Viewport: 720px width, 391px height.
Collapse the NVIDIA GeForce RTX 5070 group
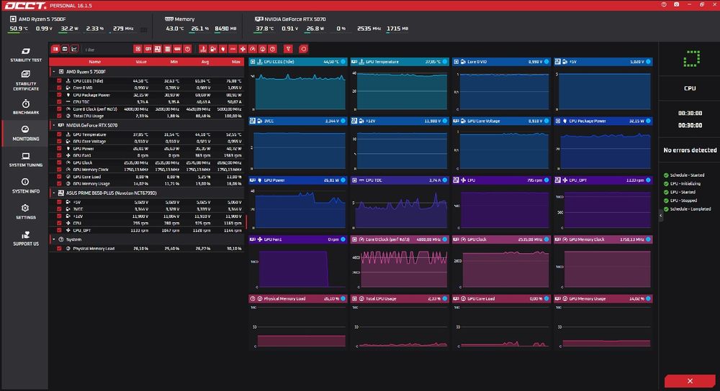(54, 125)
